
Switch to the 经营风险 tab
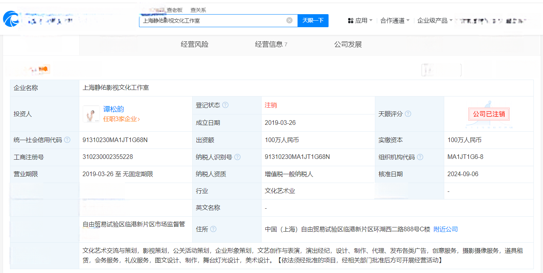tap(195, 44)
